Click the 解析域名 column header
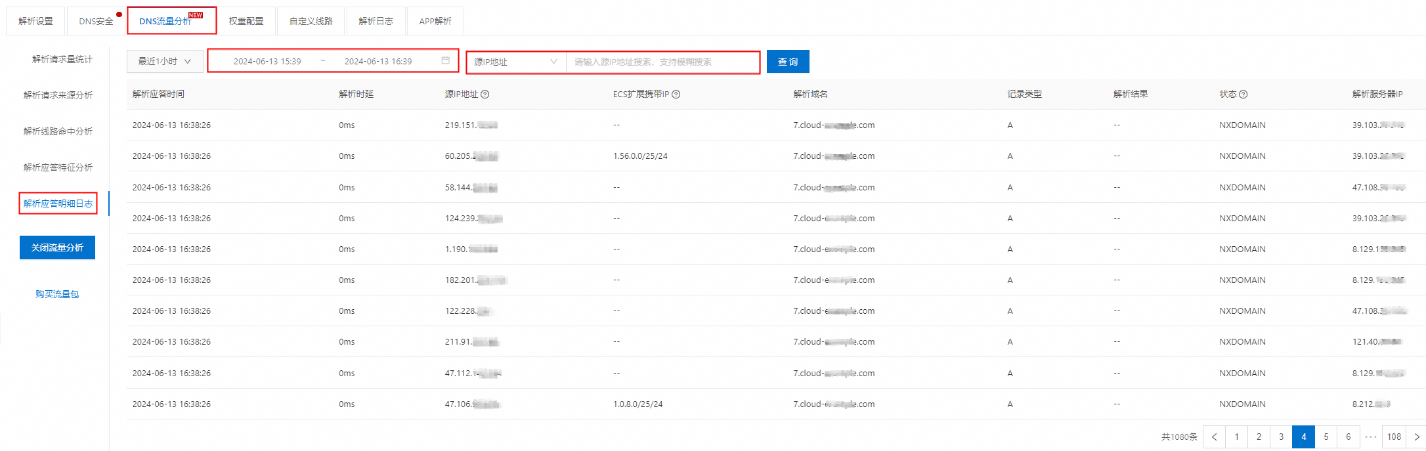Screen dimensions: 1426x451 (x=810, y=95)
